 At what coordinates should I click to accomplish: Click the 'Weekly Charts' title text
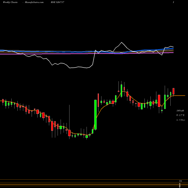coord(10,2)
